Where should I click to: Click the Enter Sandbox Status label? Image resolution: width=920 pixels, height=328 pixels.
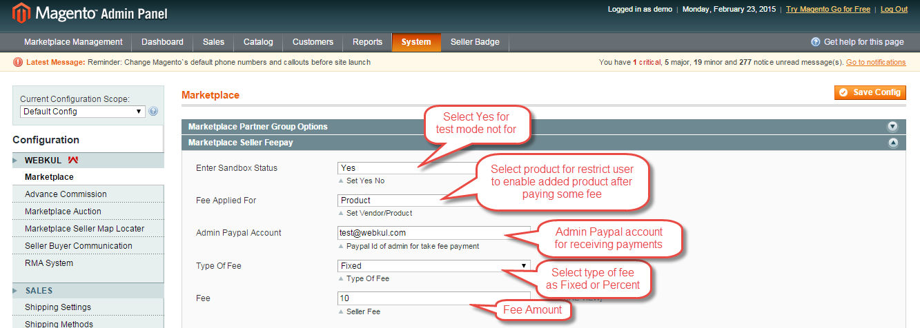pyautogui.click(x=237, y=168)
